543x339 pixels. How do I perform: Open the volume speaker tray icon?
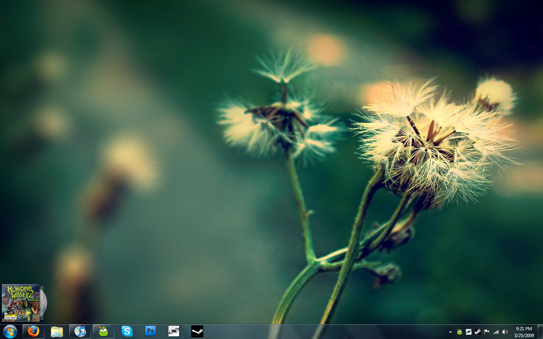point(505,332)
